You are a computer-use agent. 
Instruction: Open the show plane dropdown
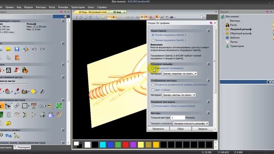[191, 124]
